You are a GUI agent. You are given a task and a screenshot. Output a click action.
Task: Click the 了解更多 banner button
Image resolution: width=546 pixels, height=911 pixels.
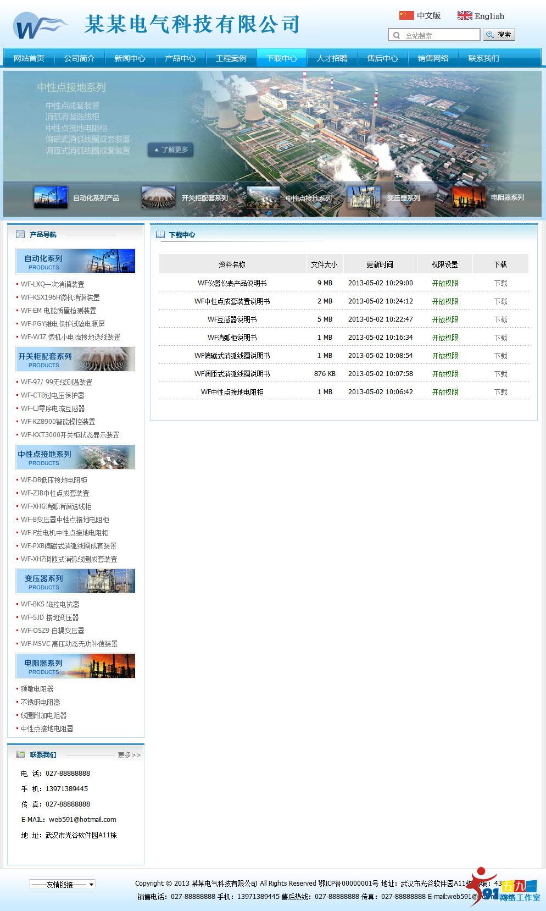click(x=170, y=150)
